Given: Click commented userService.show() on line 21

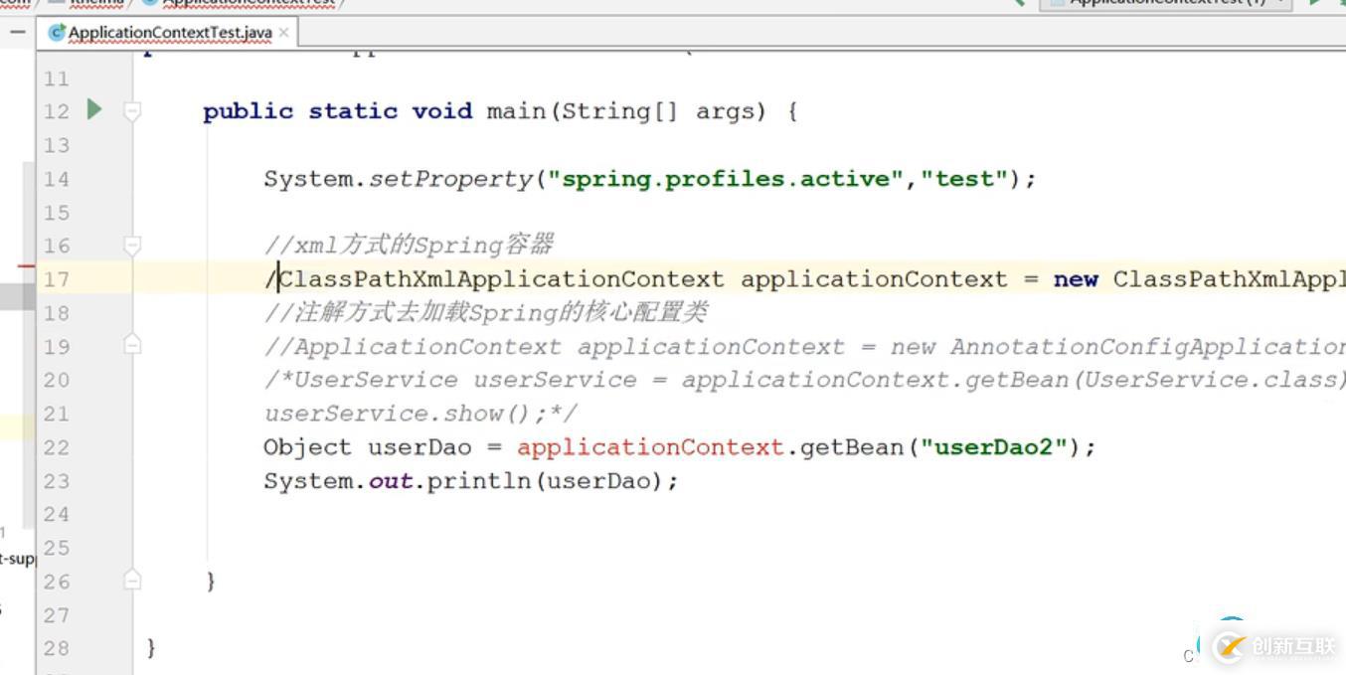Looking at the screenshot, I should (421, 414).
